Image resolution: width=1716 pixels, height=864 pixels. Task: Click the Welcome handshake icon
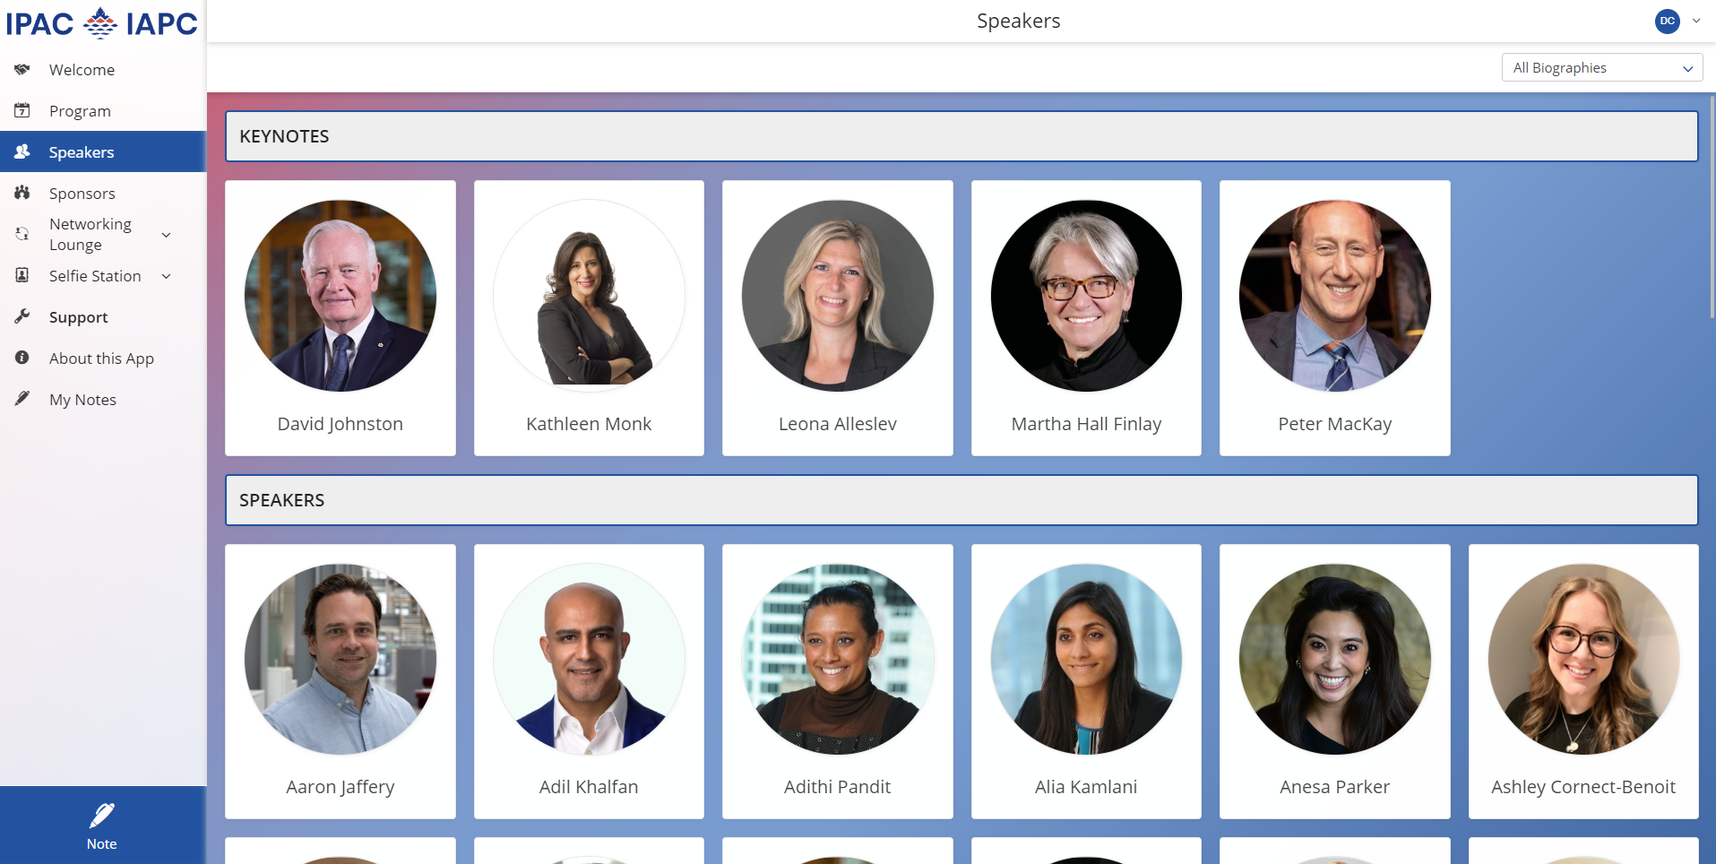point(22,70)
